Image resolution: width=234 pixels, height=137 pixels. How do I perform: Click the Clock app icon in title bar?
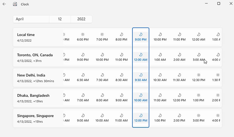[x=15, y=4]
